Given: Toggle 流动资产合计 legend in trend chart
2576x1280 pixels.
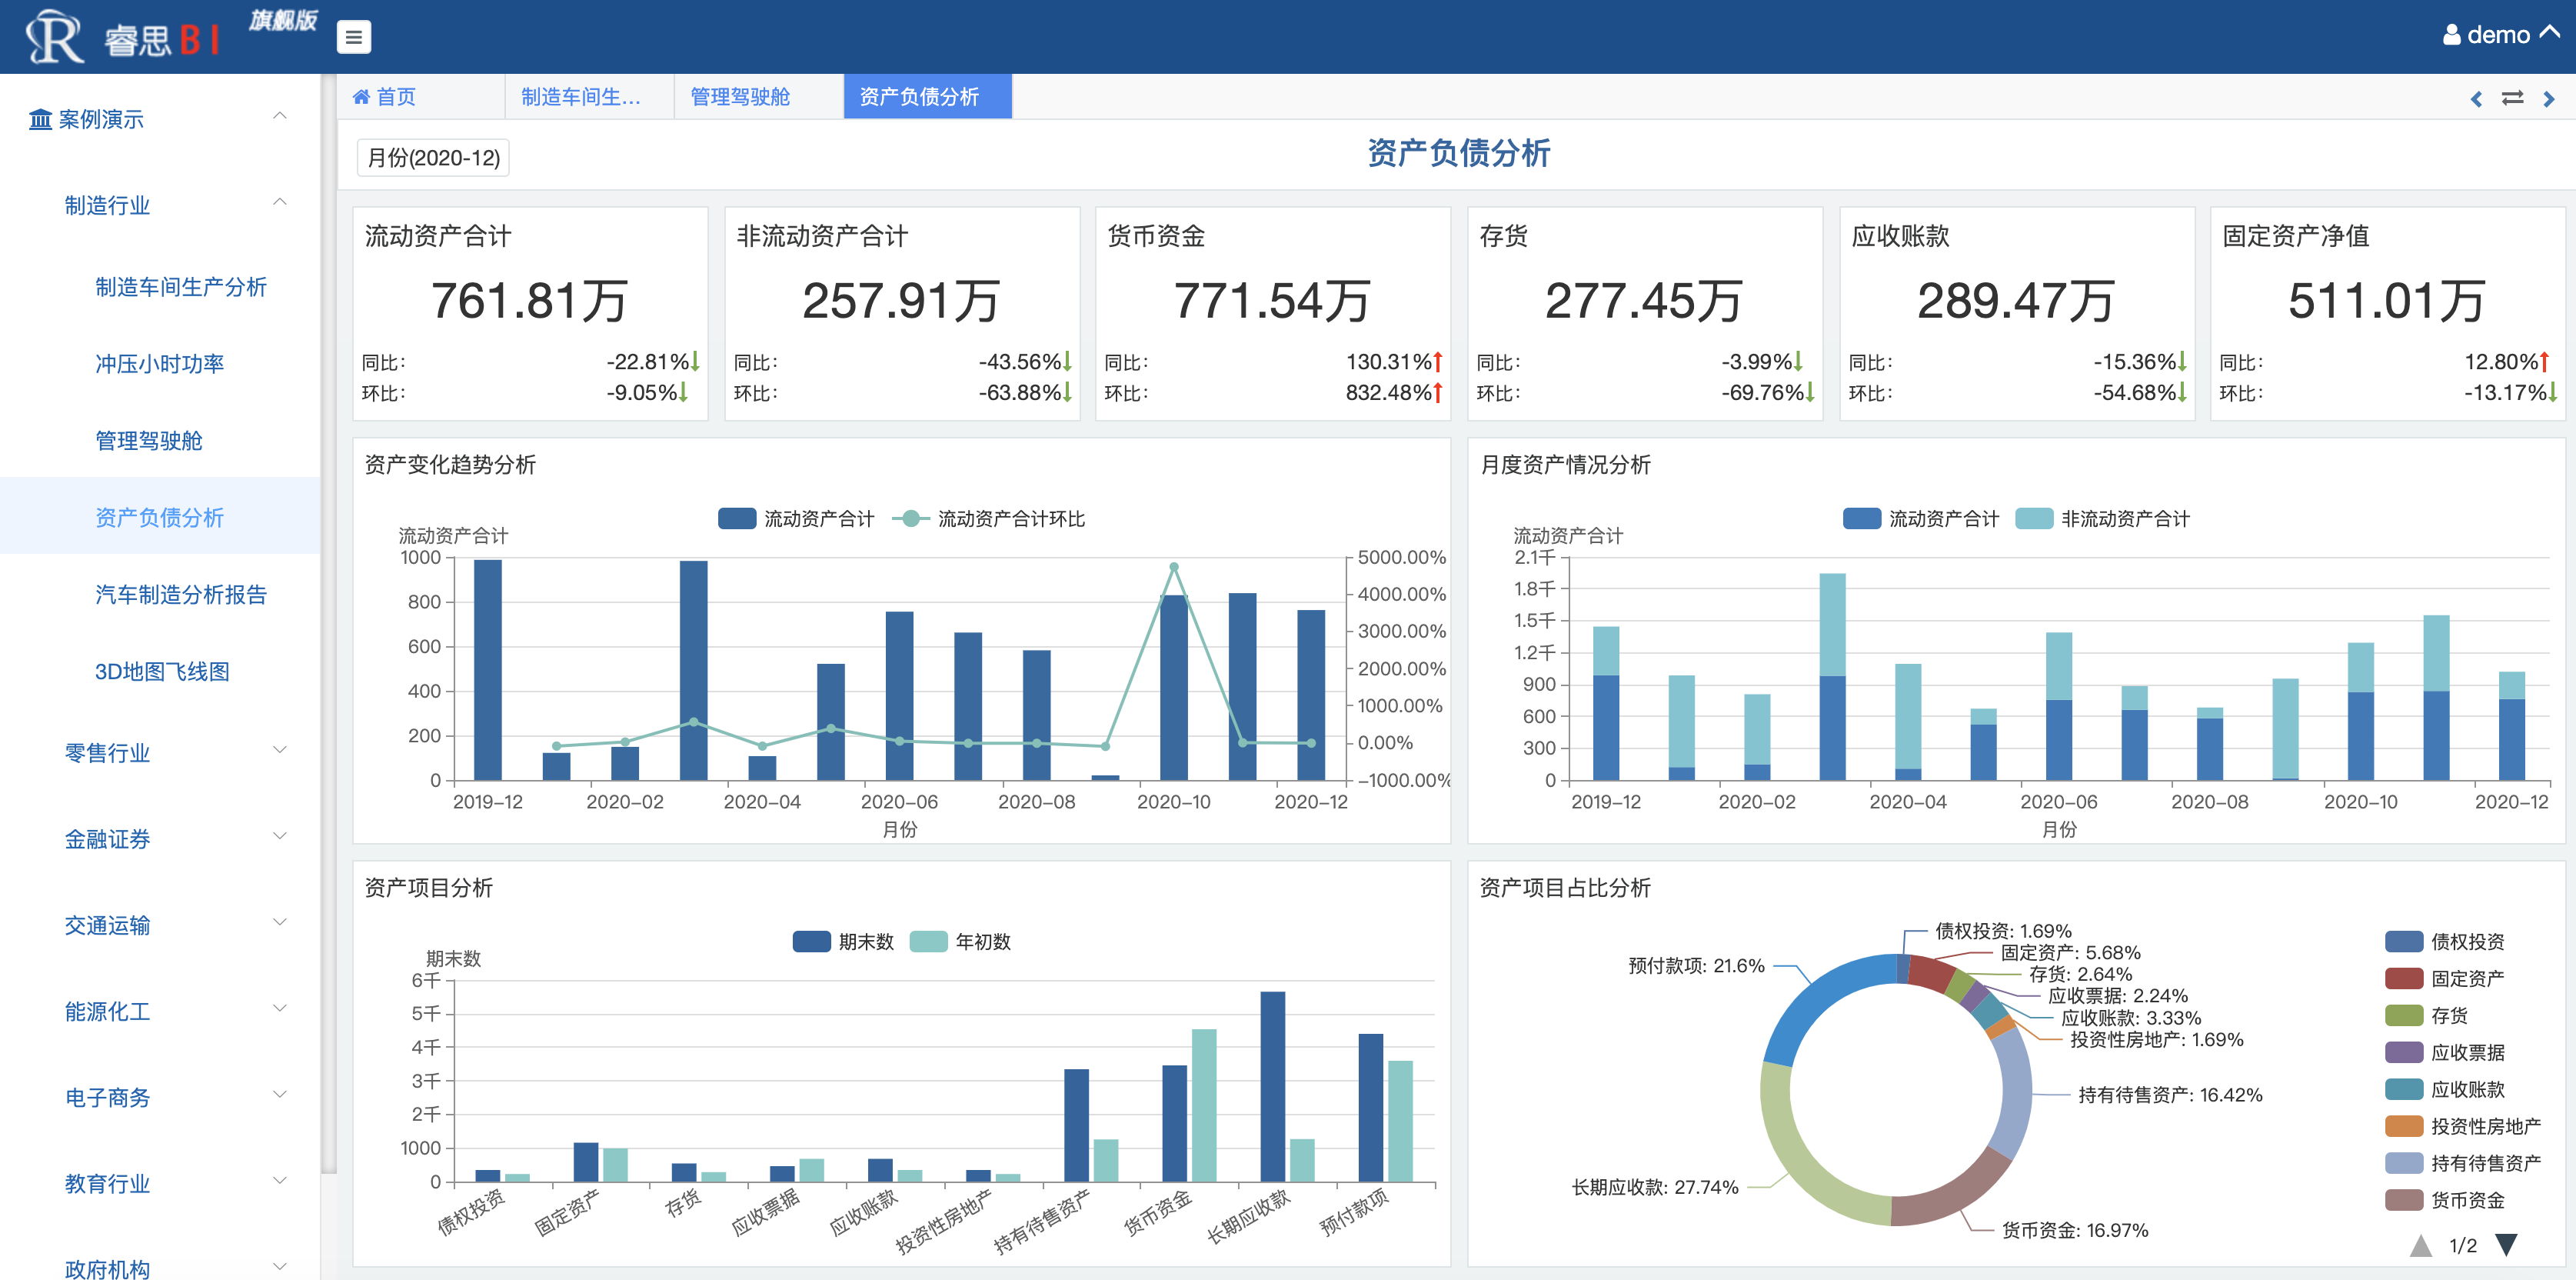Looking at the screenshot, I should click(x=796, y=519).
